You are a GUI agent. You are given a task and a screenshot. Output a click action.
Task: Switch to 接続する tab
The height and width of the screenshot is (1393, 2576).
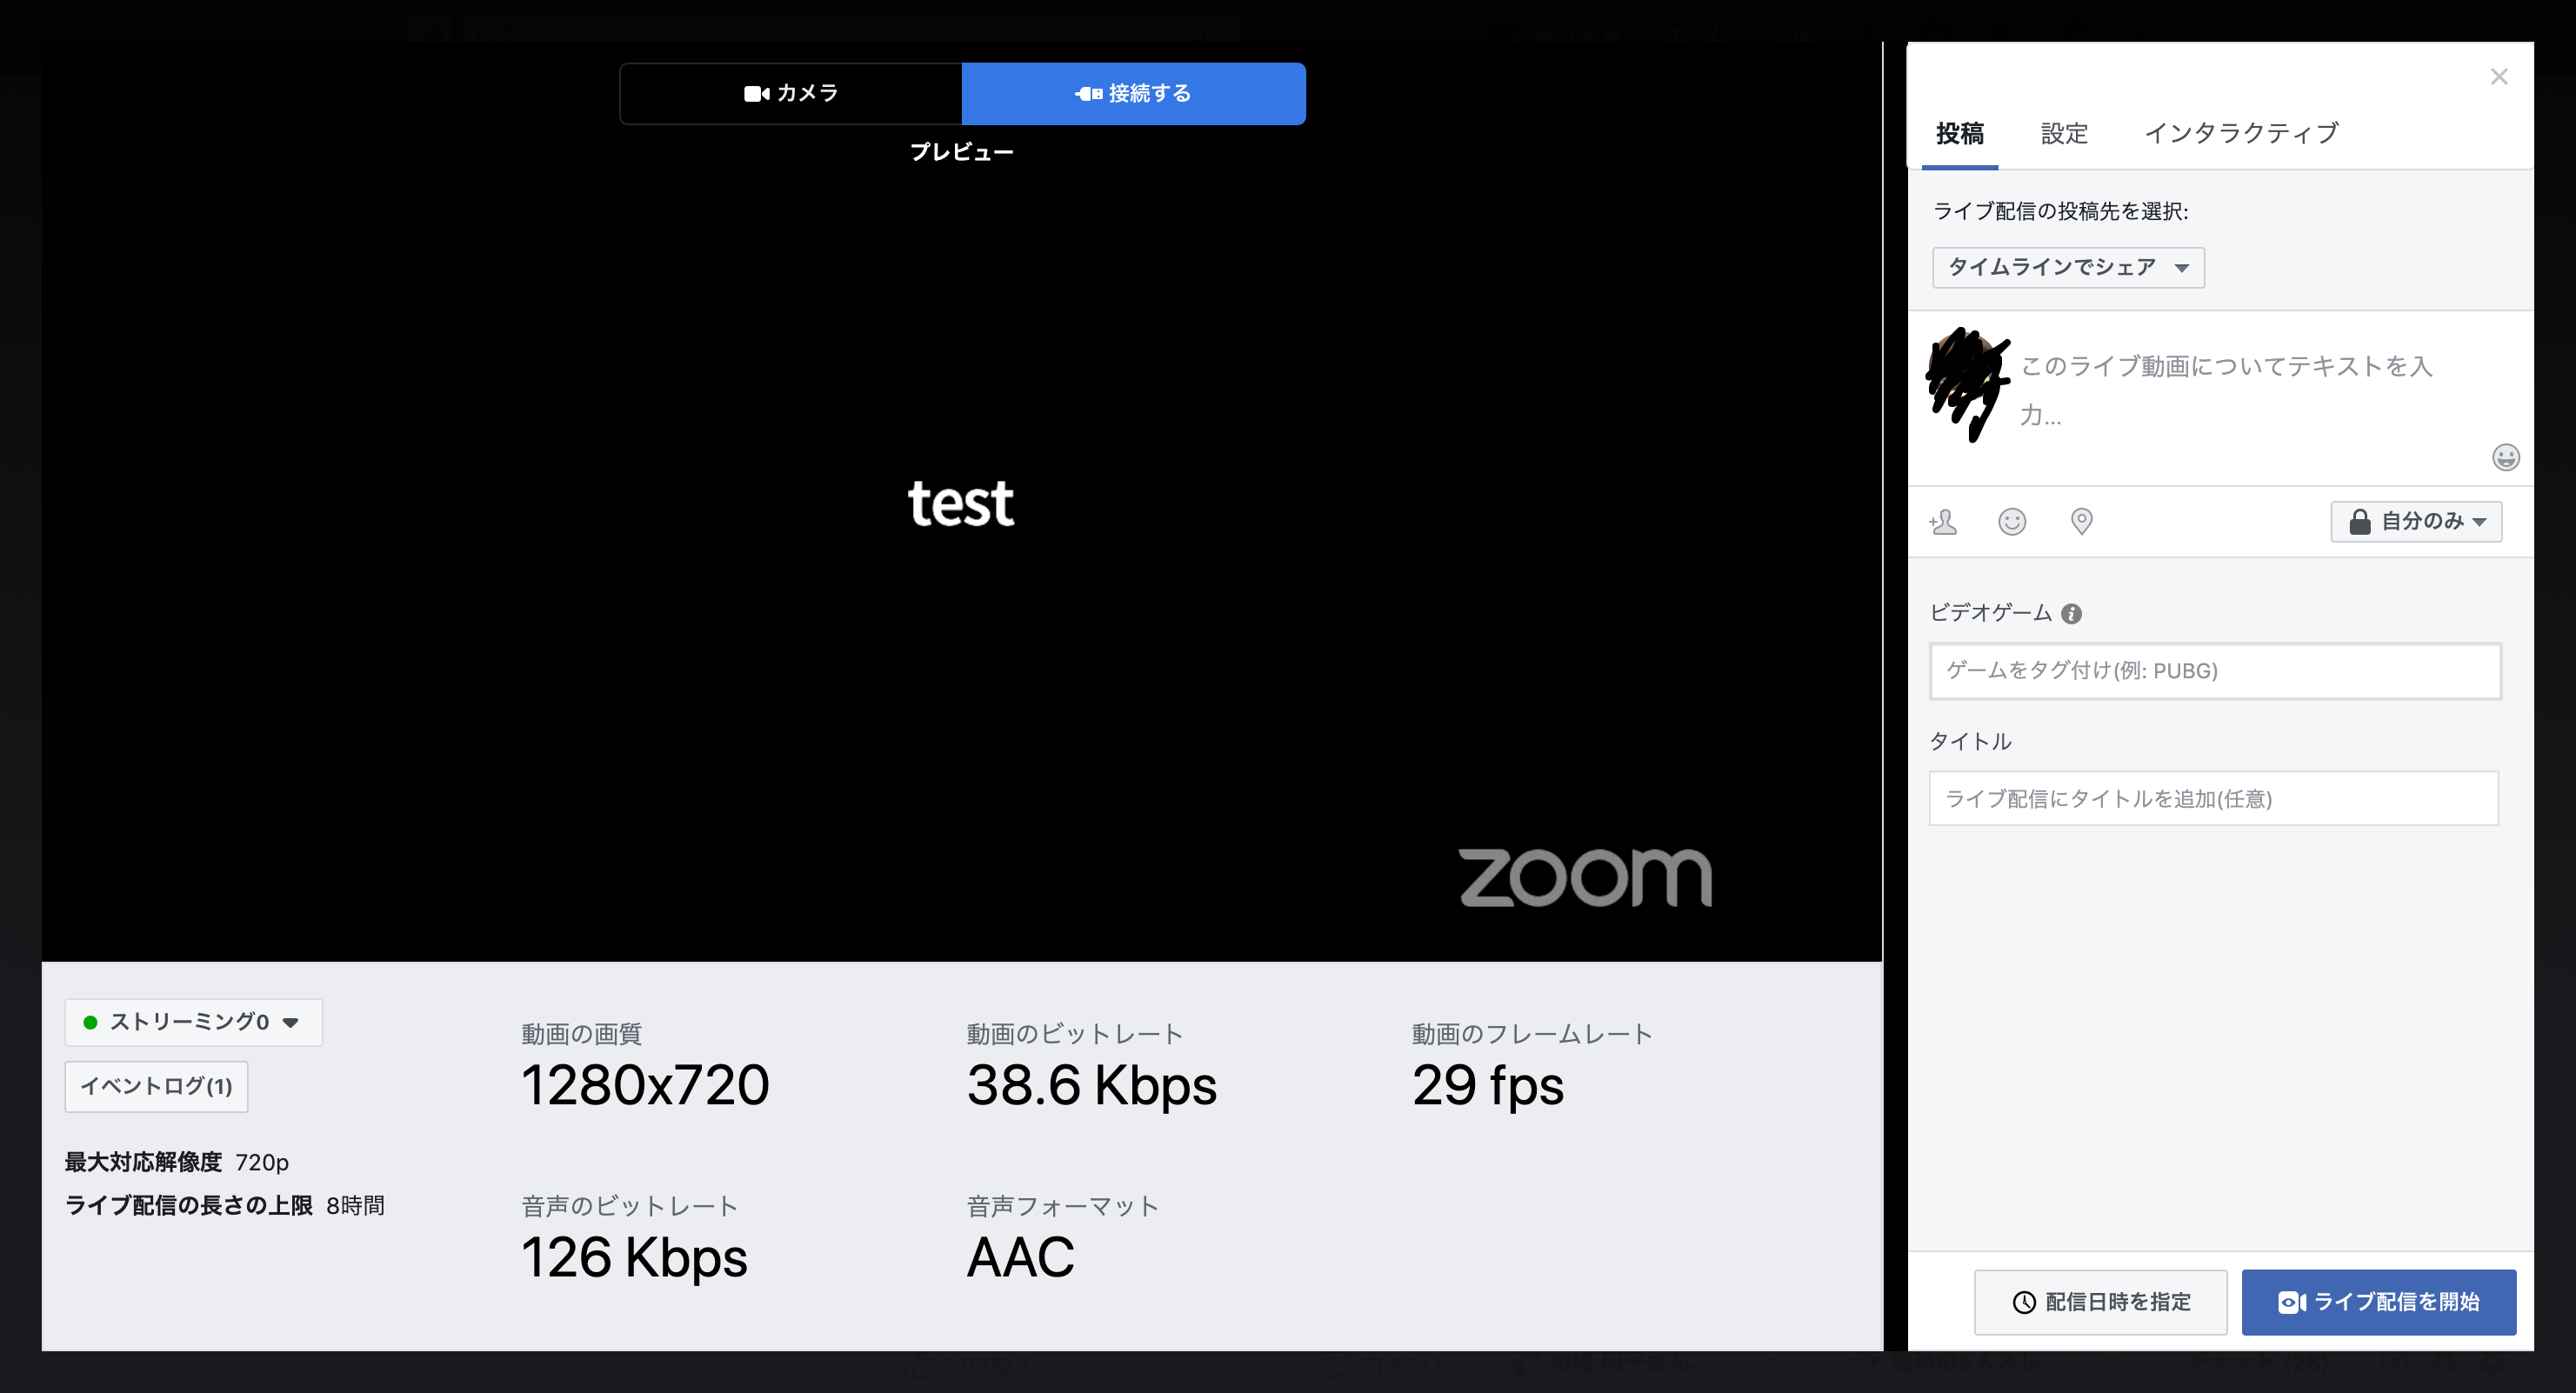[1134, 93]
